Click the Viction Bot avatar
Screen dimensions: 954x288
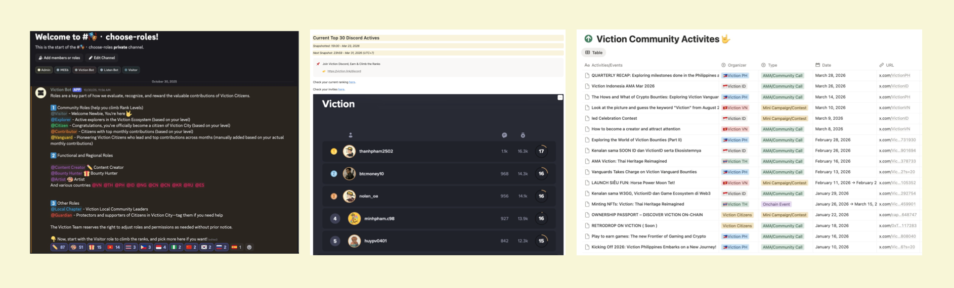pos(41,93)
